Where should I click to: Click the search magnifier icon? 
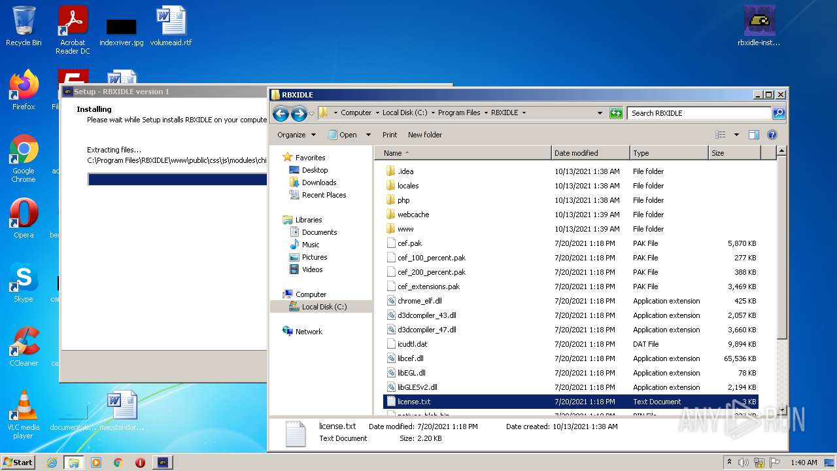pos(778,113)
